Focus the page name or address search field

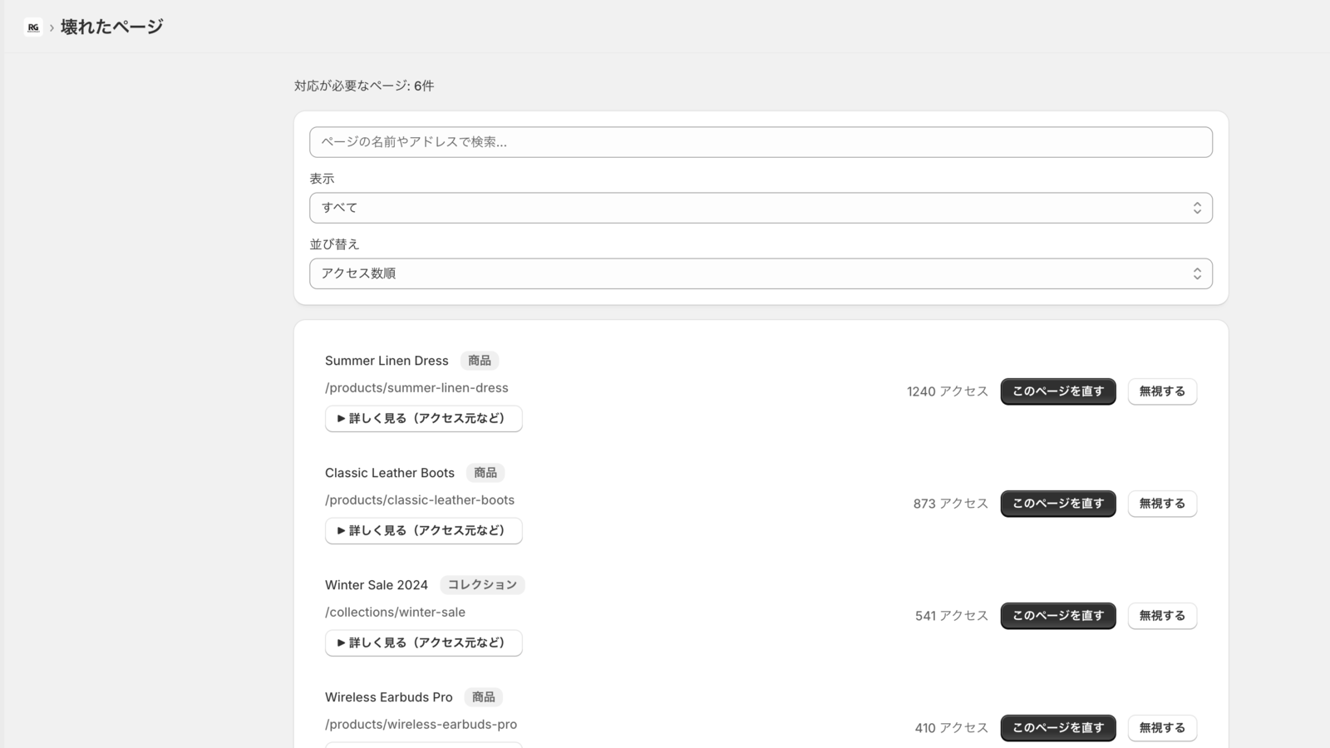(761, 142)
